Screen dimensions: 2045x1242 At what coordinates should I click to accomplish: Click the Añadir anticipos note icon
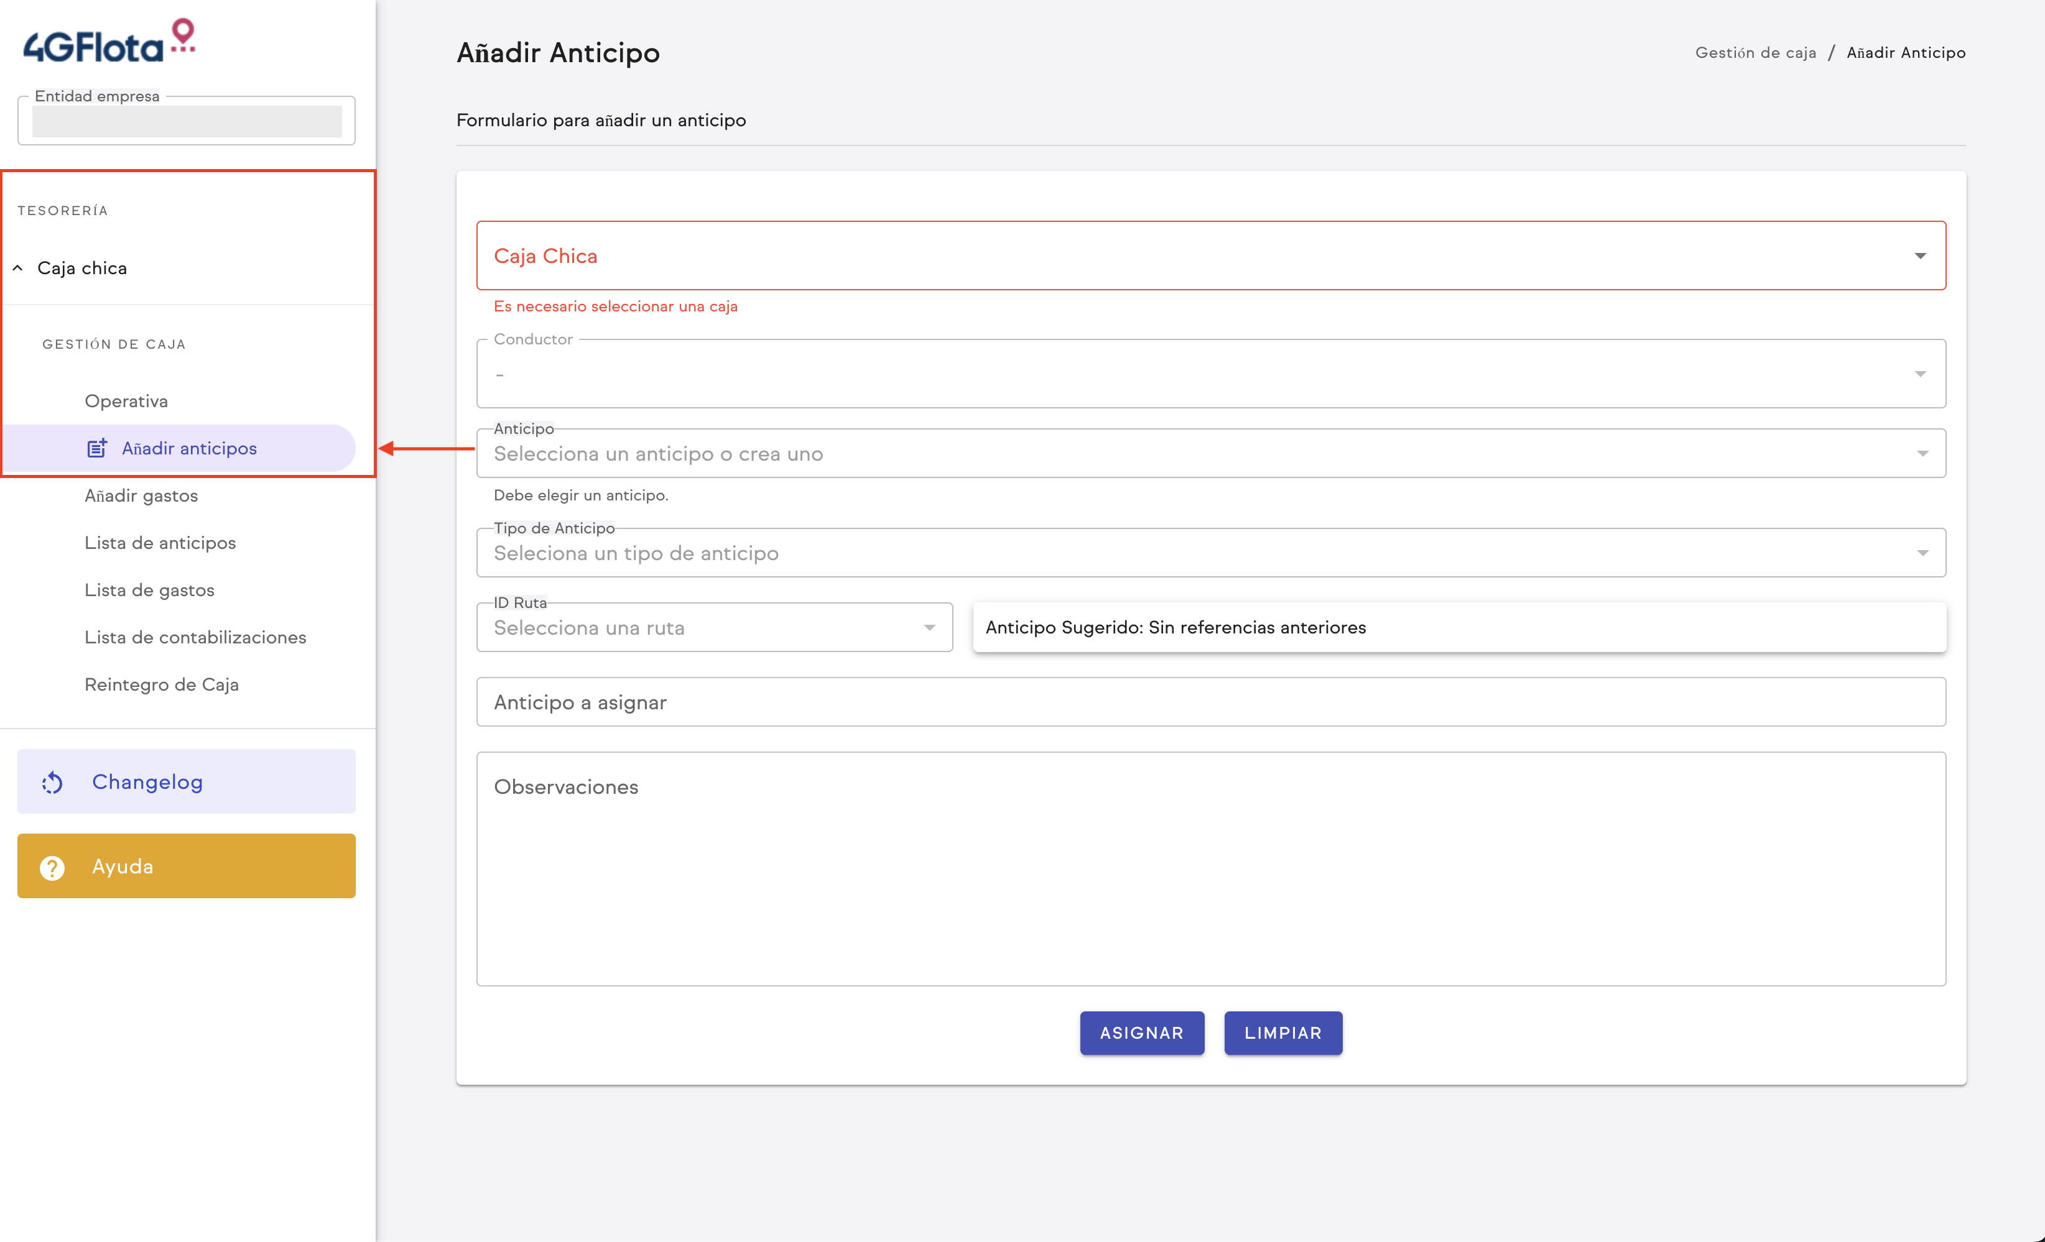[97, 448]
